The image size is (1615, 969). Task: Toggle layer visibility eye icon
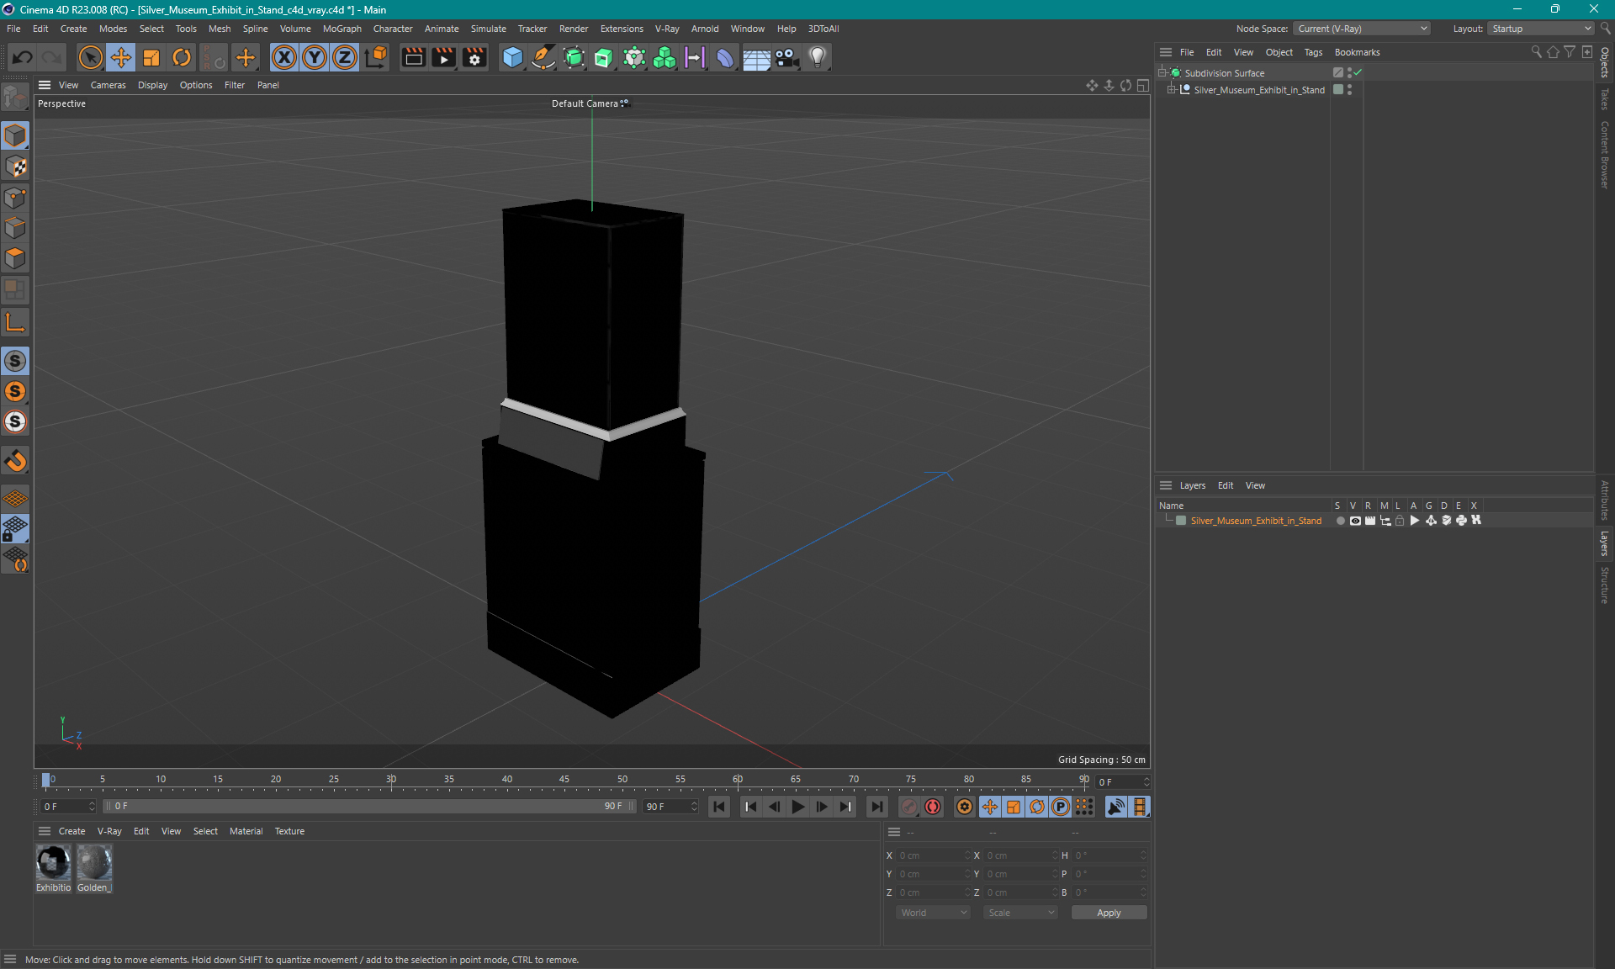[1354, 521]
